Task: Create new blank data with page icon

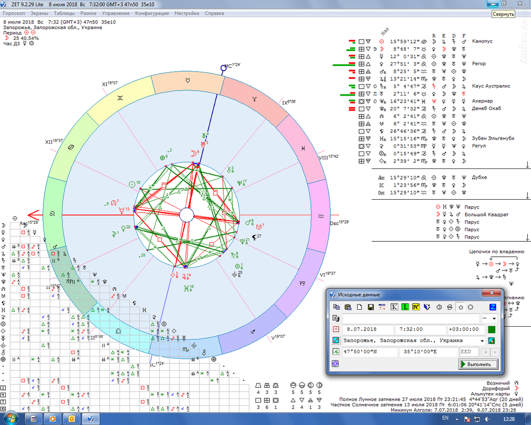Action: tap(359, 307)
